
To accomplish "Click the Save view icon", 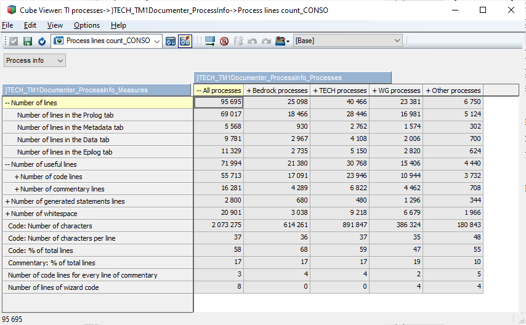I will tap(27, 41).
